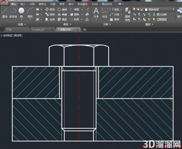Click the 表格 (Table) tool
Viewport: 182px width, 149px height.
[114, 19]
